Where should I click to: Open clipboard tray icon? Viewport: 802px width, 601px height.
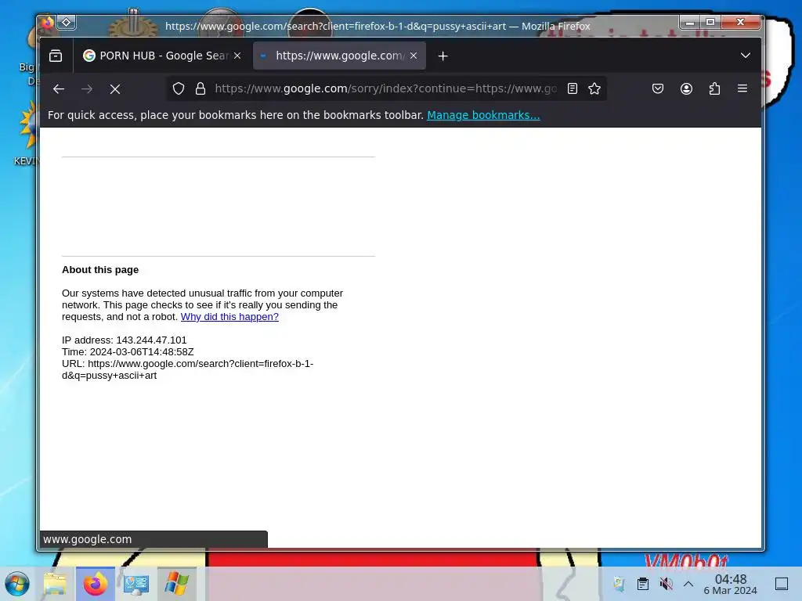pos(643,584)
